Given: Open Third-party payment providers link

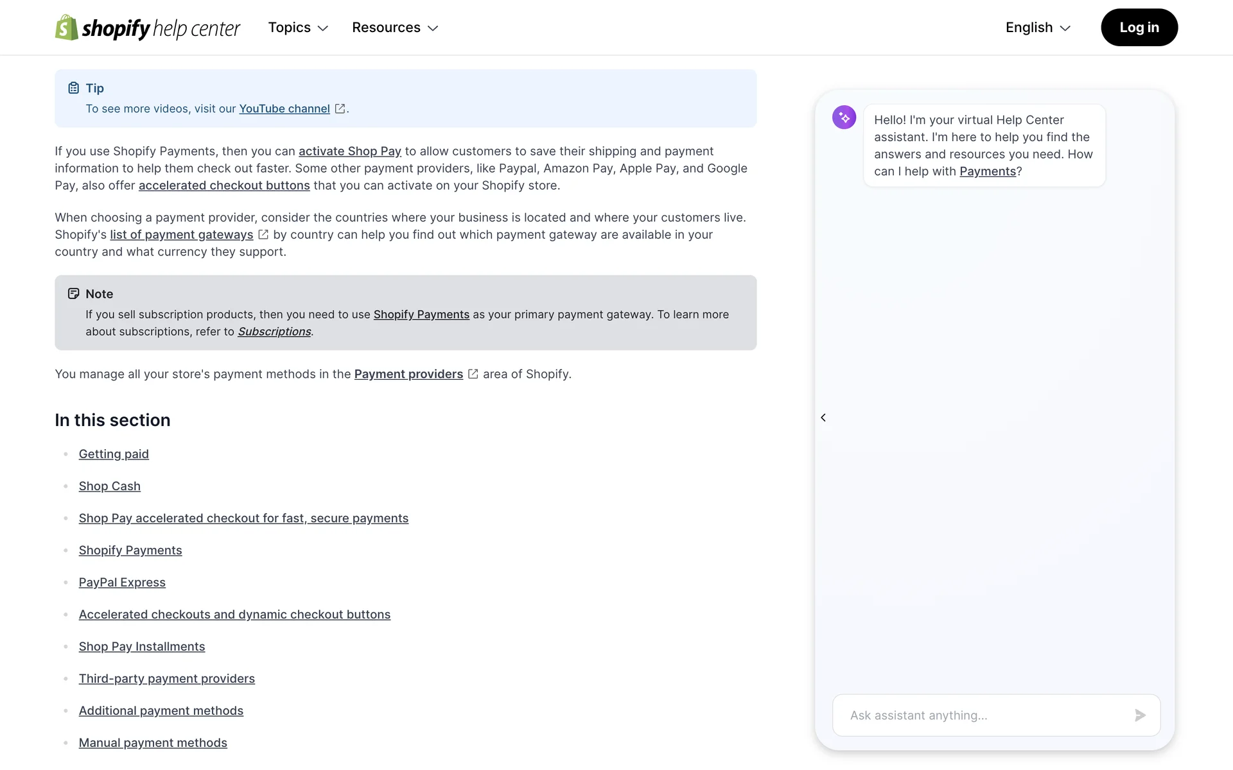Looking at the screenshot, I should (x=167, y=678).
